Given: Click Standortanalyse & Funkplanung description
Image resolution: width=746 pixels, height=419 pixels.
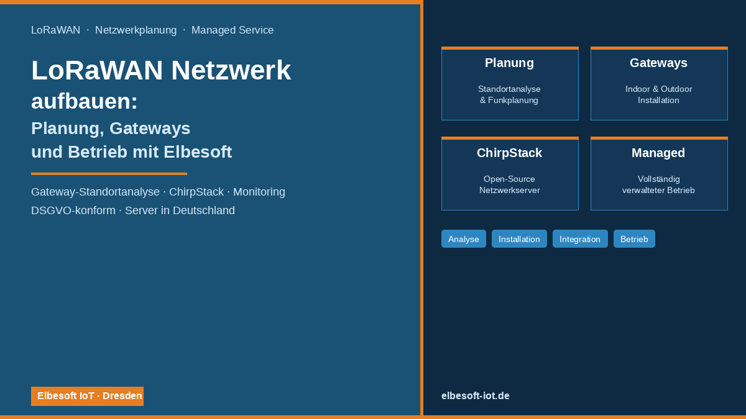Looking at the screenshot, I should [510, 94].
